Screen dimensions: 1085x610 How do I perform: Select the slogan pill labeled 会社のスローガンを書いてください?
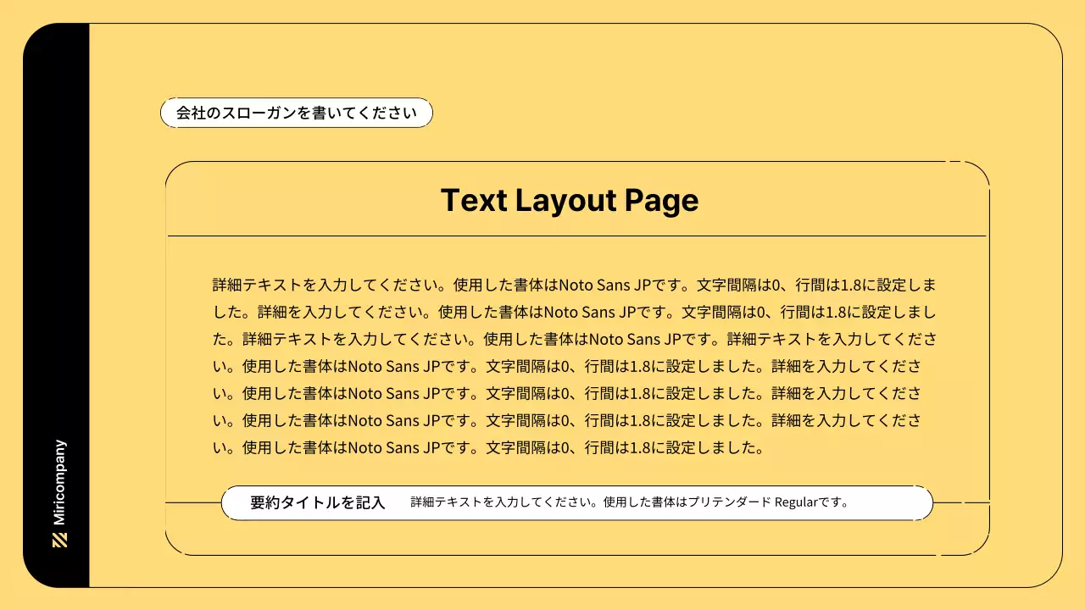295,112
